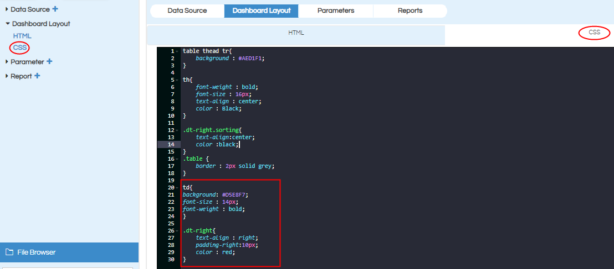Click line number 19 in the gutter

pyautogui.click(x=171, y=181)
